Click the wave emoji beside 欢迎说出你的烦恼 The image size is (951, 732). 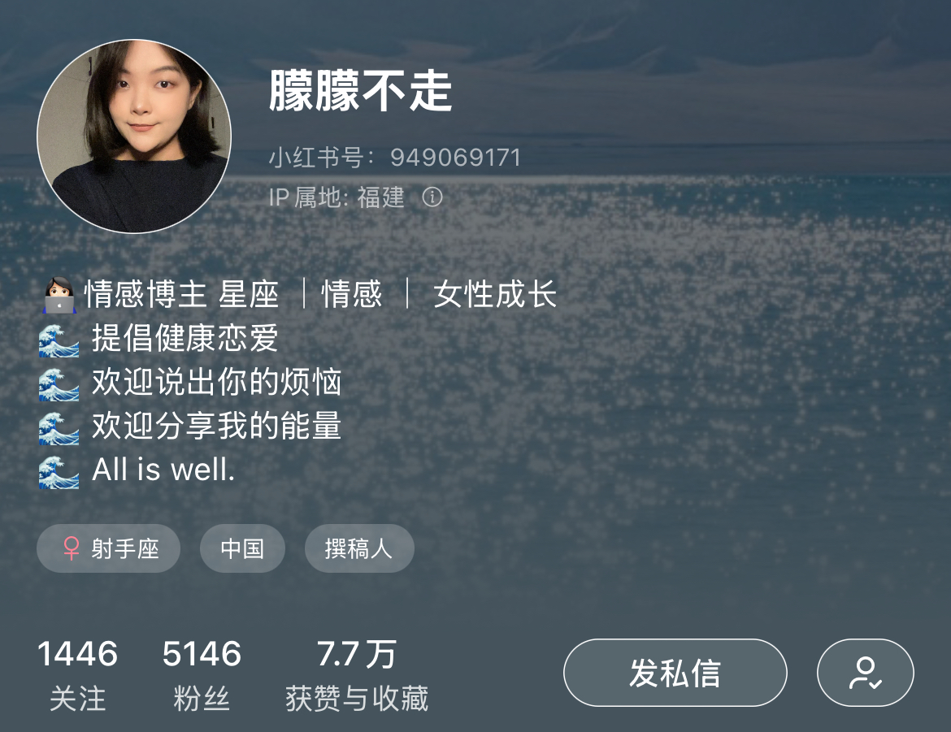(59, 383)
